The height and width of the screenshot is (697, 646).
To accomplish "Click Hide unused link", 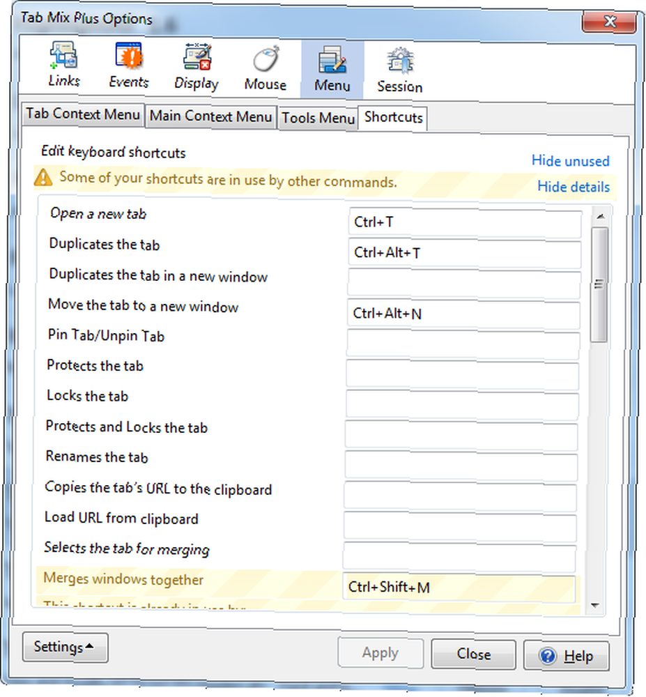I will coord(571,161).
